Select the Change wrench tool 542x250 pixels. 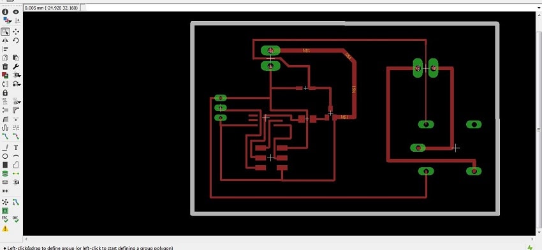click(16, 66)
